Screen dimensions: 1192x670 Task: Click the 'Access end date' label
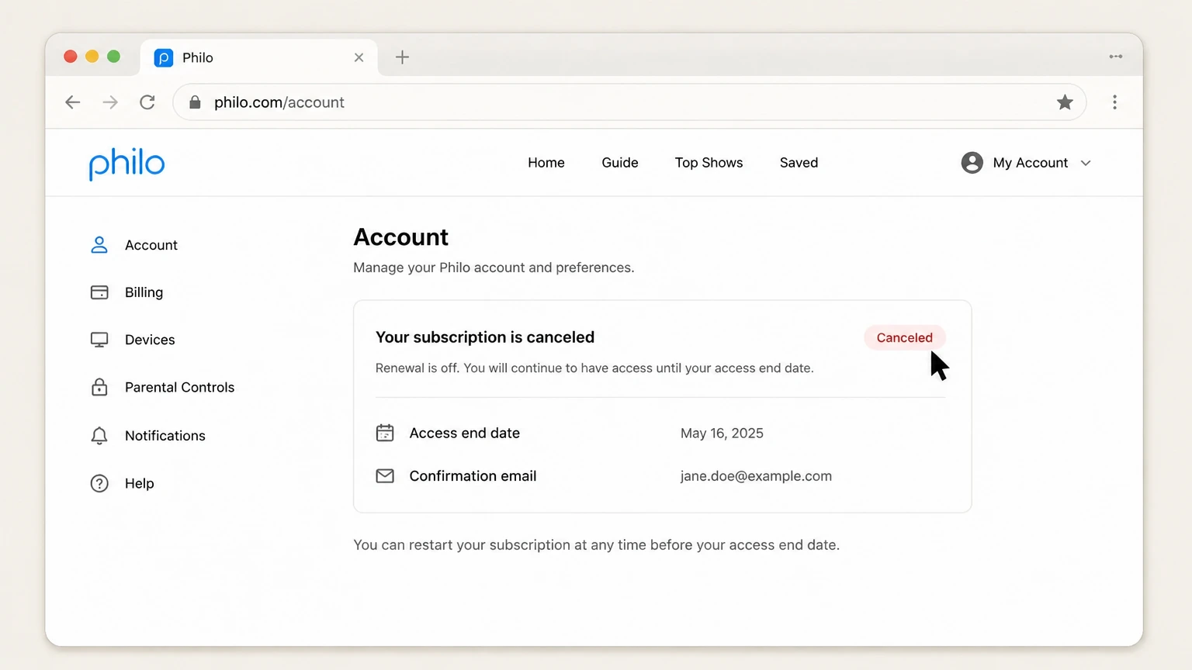pyautogui.click(x=465, y=433)
